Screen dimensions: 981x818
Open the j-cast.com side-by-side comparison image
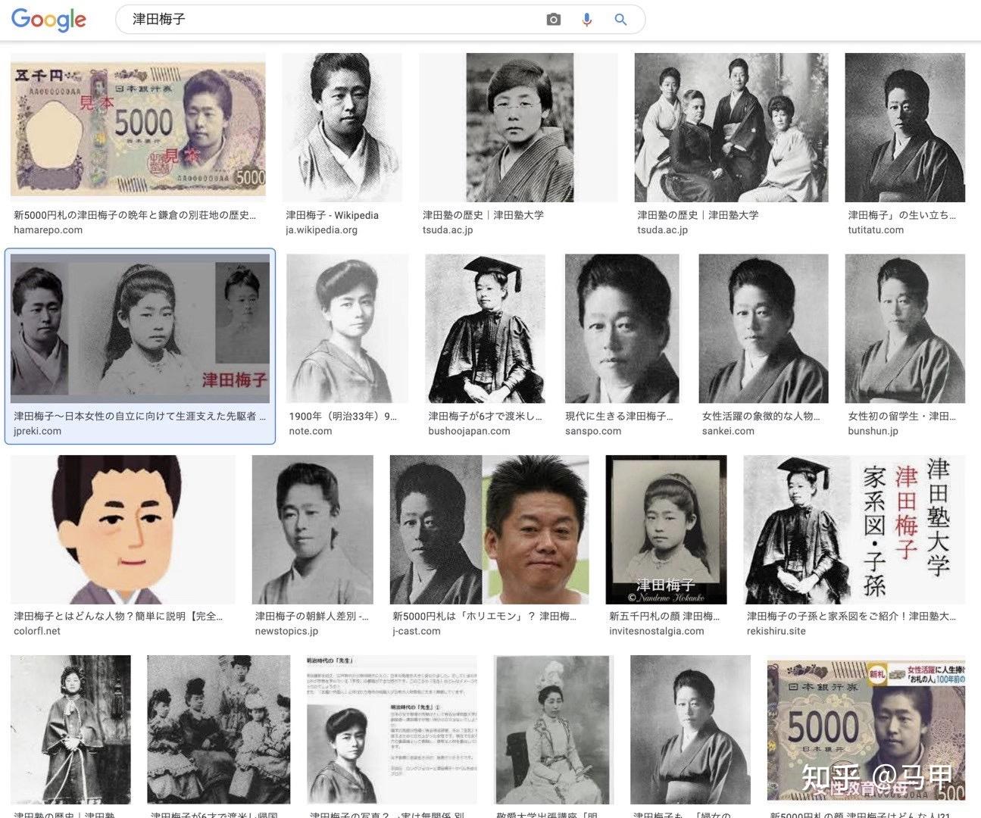coord(489,529)
